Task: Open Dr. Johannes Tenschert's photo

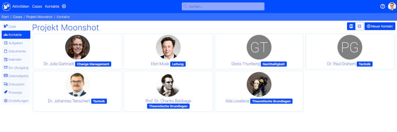Action: [77, 84]
